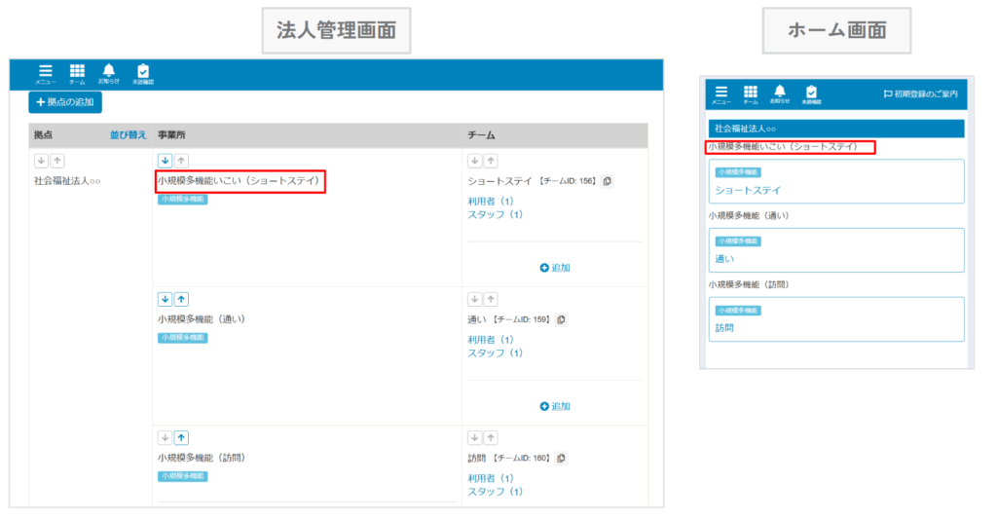Click 小規模多機能(通い) office name in management table
Viewport: 997px width, 519px height.
(202, 319)
